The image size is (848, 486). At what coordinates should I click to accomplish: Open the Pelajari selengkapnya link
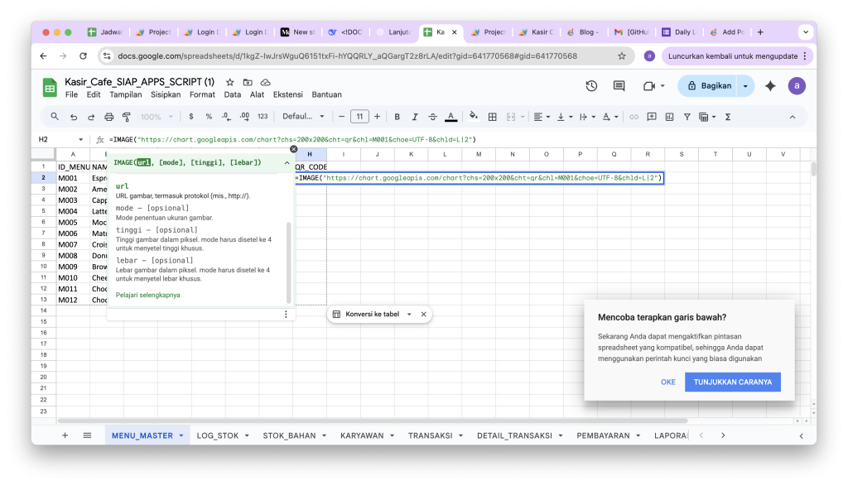pos(147,295)
